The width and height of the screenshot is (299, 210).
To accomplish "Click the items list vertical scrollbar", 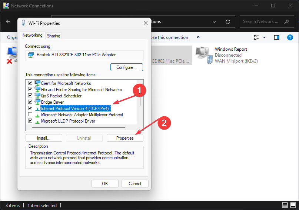I will [140, 102].
